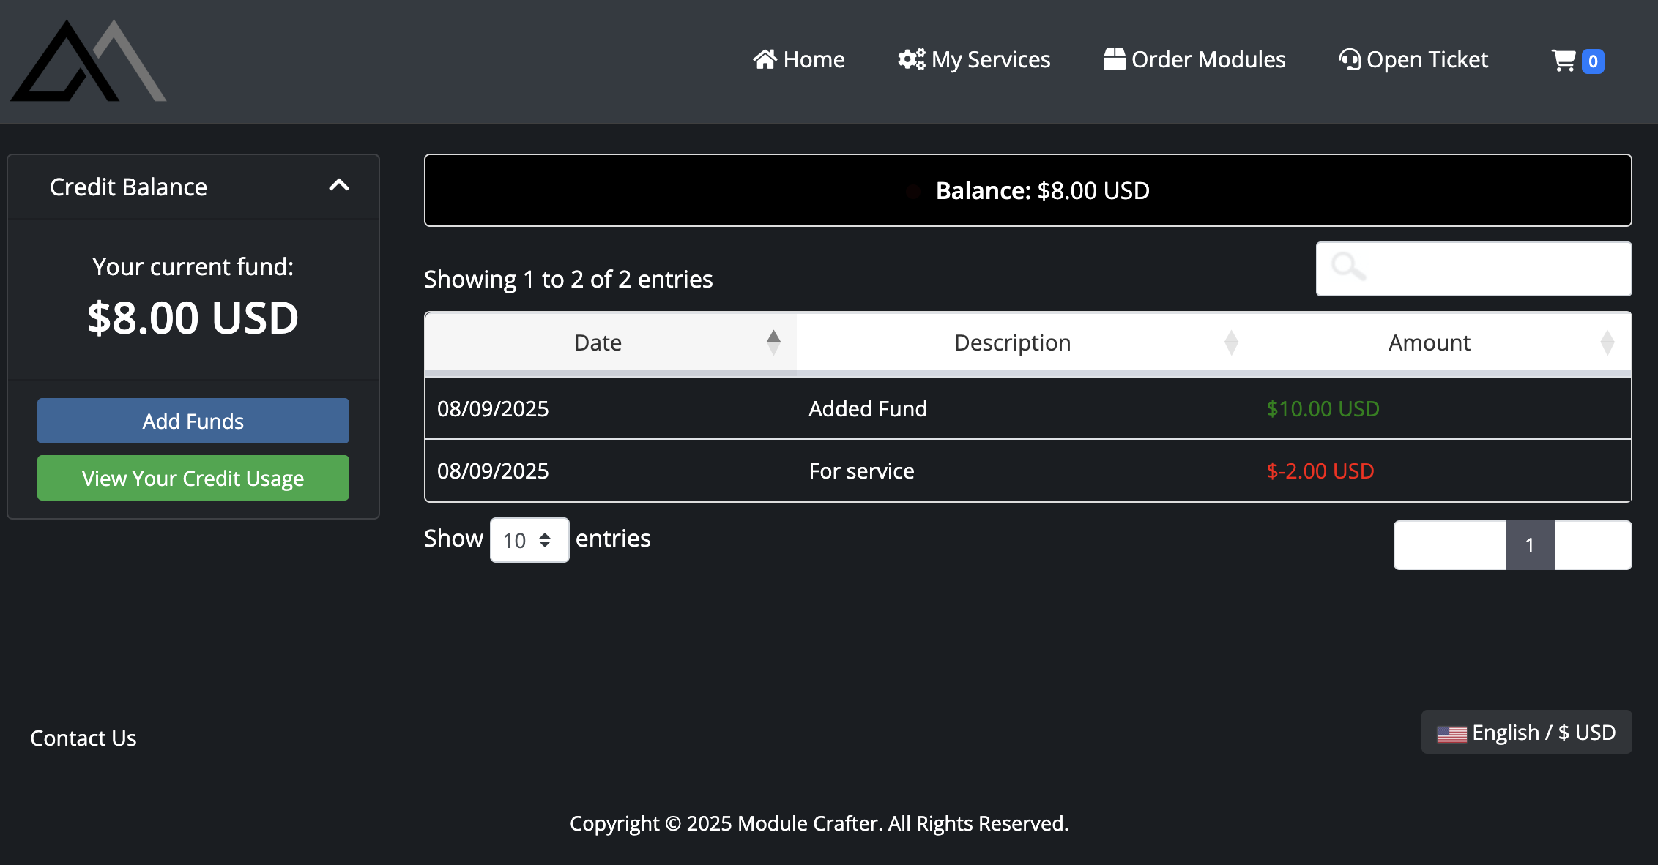Click the cart item count badge

(1593, 61)
